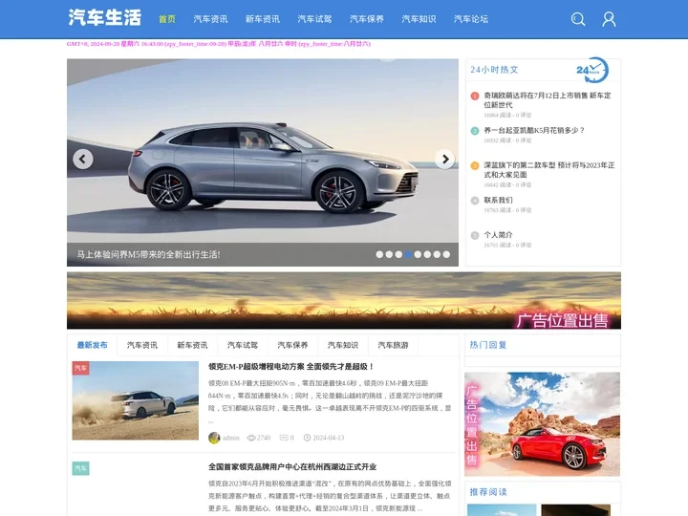The width and height of the screenshot is (688, 516).
Task: Open article 奇瑞欧萌达将在7月12日上市销售
Action: 548,100
